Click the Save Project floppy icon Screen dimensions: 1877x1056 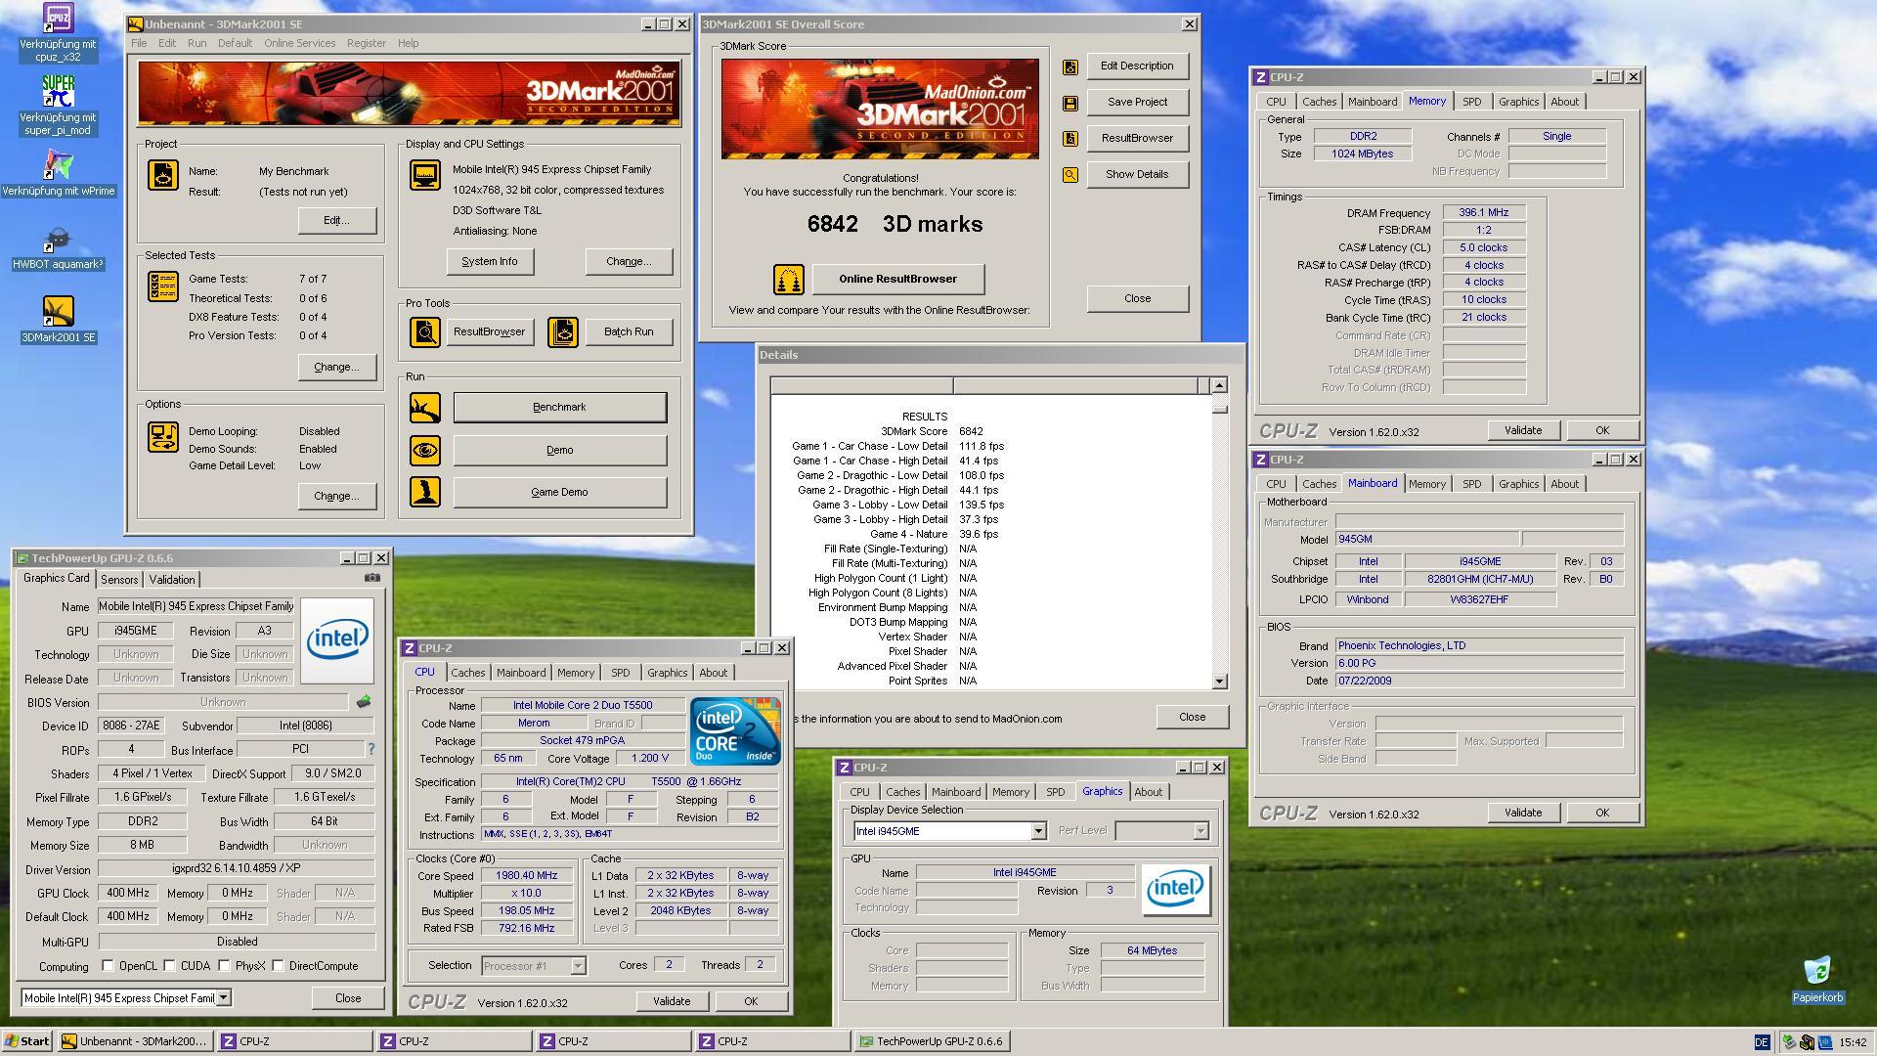(x=1070, y=103)
